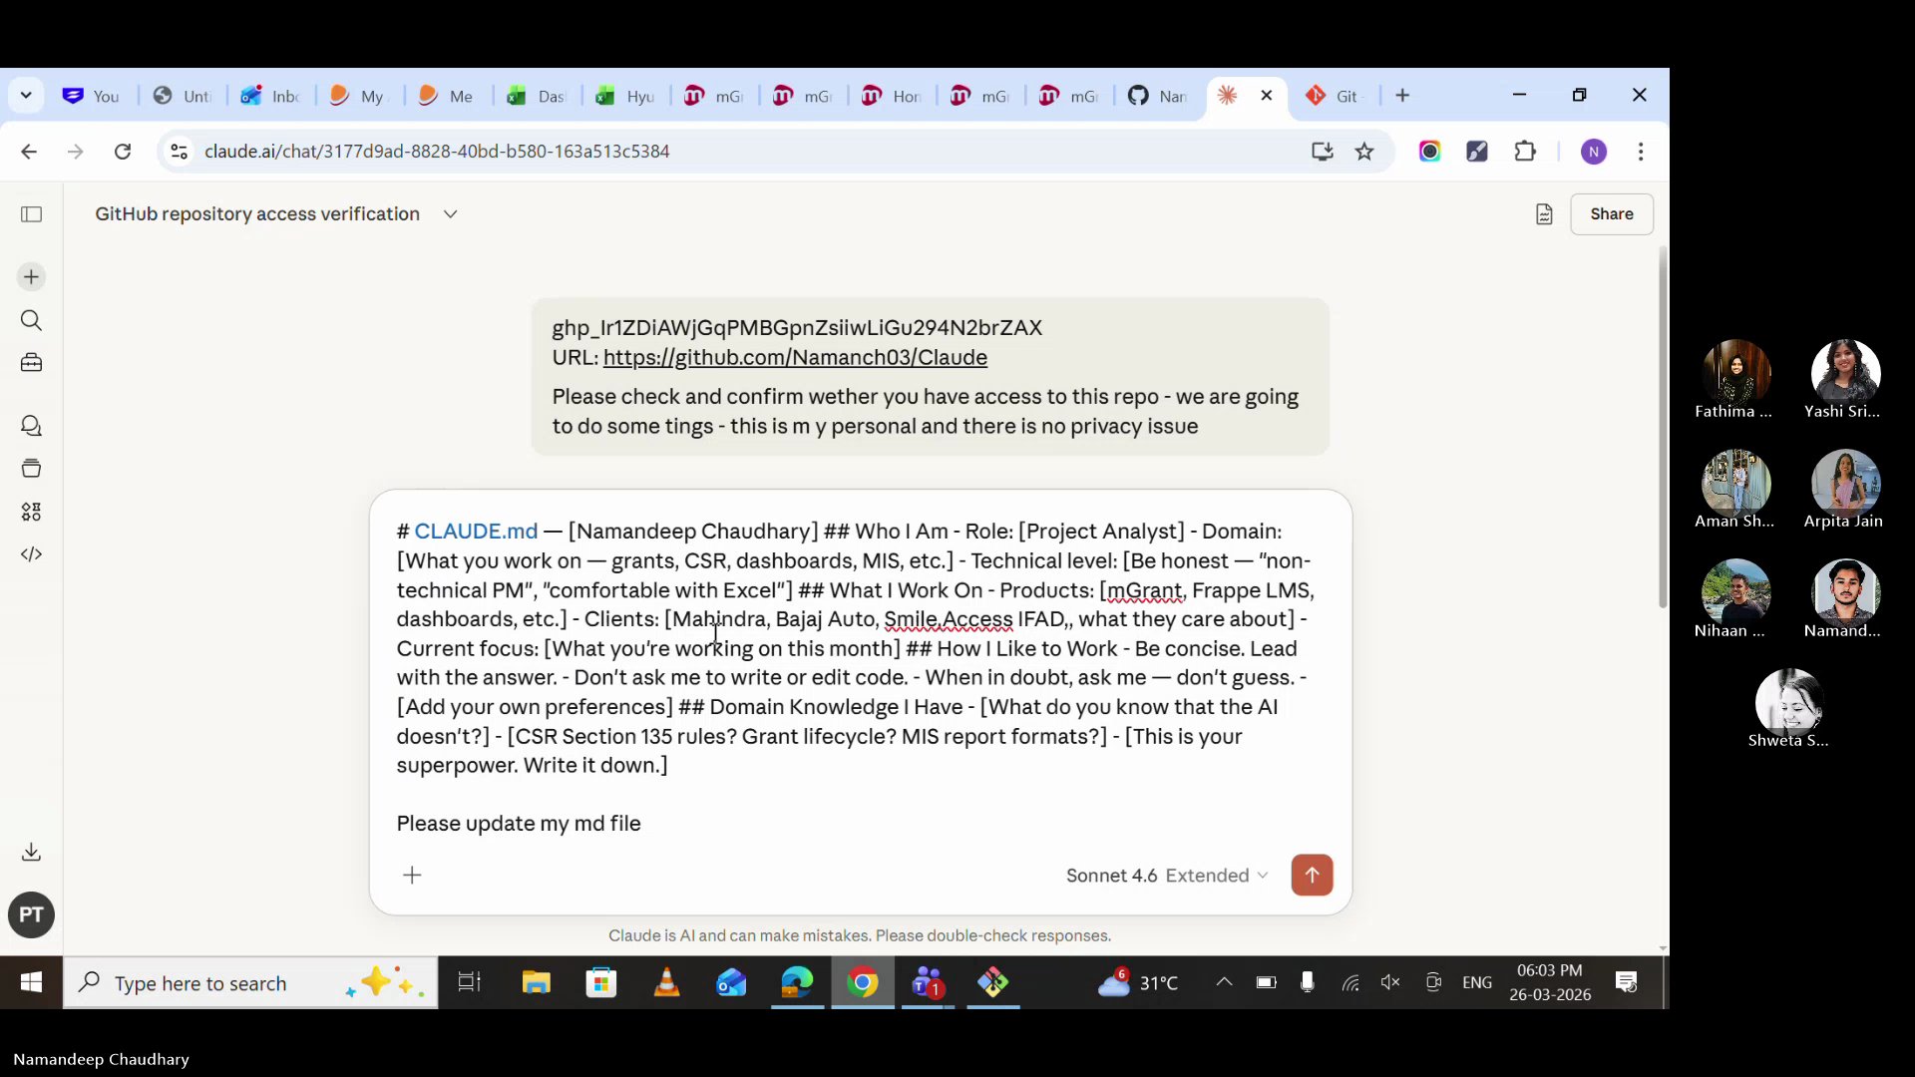The width and height of the screenshot is (1915, 1077).
Task: Select the search icon in the sidebar
Action: [x=31, y=320]
